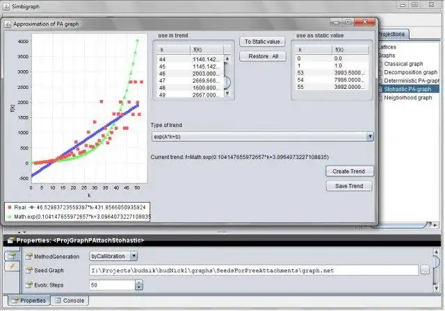
Task: Click the Lattices tree node
Action: coord(387,47)
